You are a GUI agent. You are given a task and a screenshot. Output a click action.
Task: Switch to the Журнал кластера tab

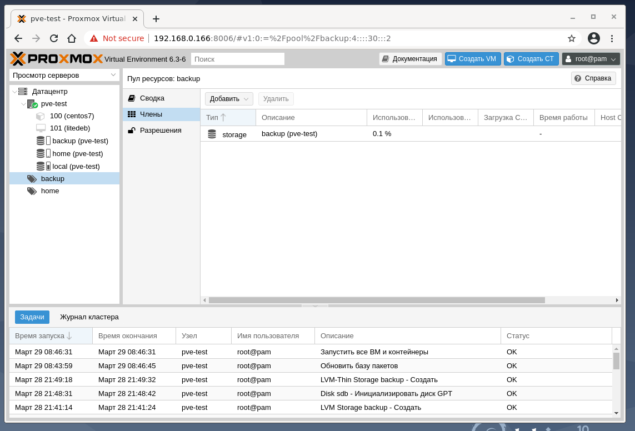pos(89,317)
